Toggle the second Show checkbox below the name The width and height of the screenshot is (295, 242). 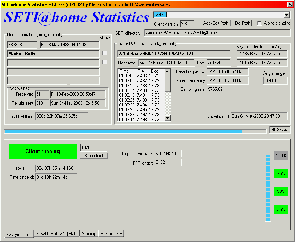(x=105, y=62)
